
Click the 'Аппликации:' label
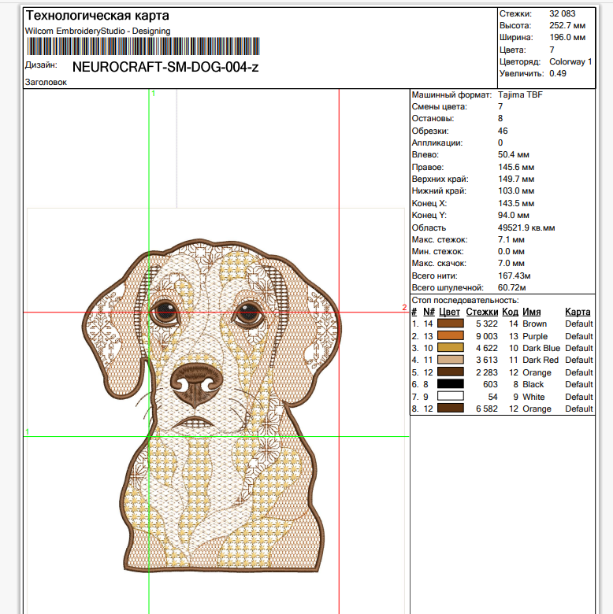[x=437, y=143]
